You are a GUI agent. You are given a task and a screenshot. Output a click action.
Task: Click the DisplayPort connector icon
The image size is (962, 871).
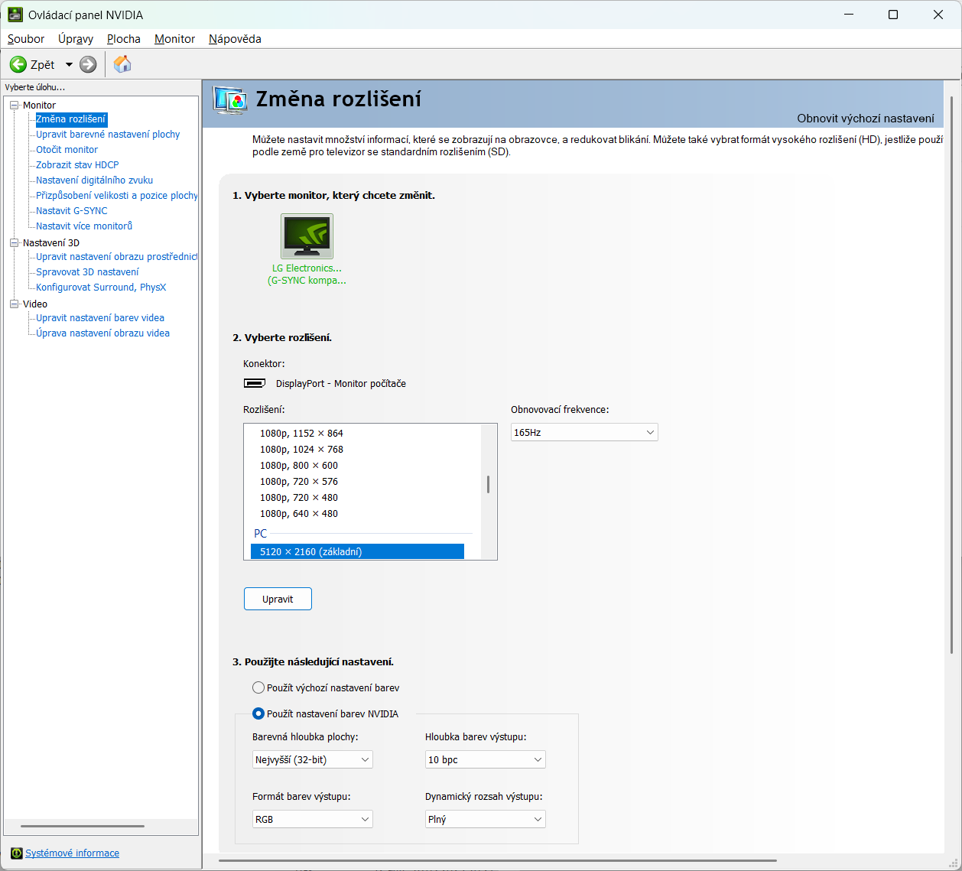pyautogui.click(x=255, y=383)
